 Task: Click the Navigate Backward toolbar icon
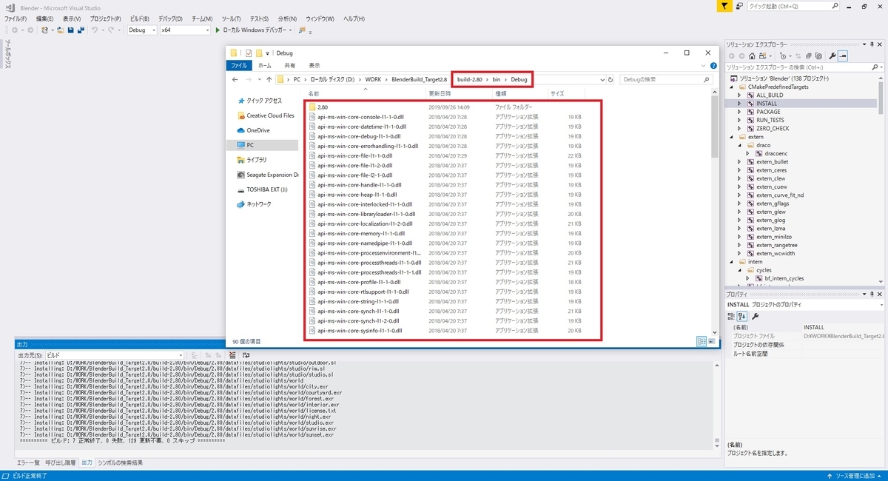tap(14, 30)
